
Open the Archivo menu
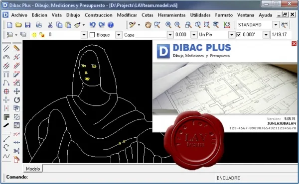[19, 15]
